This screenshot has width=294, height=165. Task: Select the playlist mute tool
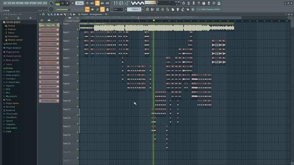point(58,14)
